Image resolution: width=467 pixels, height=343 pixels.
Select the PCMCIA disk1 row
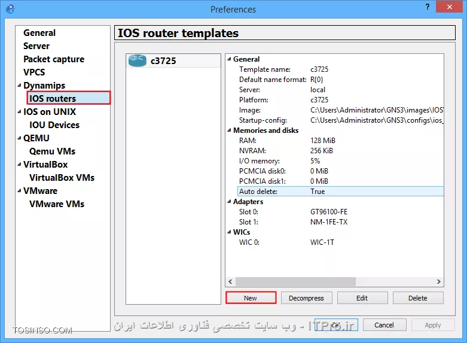coord(341,181)
